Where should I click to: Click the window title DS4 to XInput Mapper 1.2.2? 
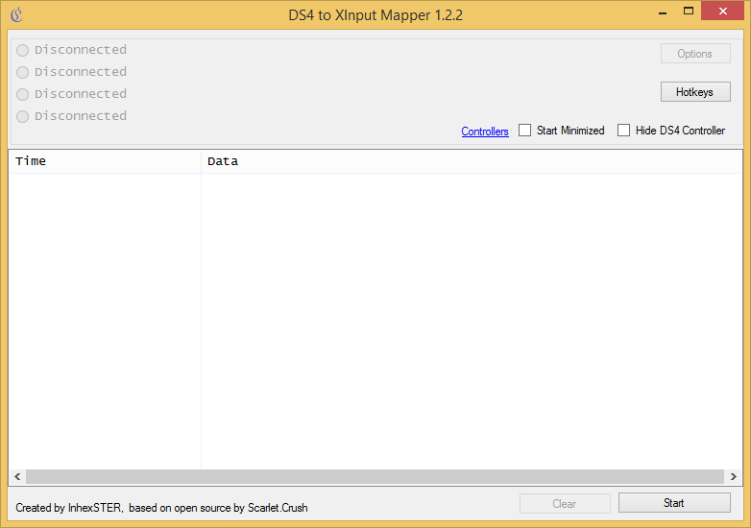coord(375,15)
